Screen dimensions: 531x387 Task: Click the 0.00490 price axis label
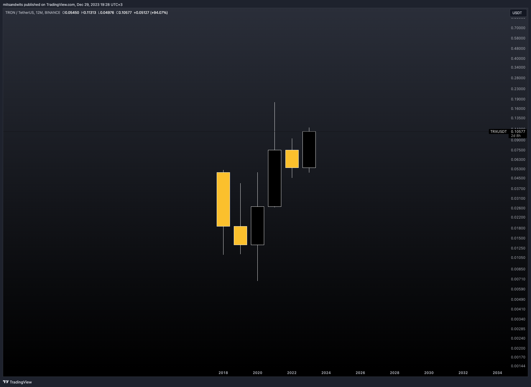(x=518, y=300)
